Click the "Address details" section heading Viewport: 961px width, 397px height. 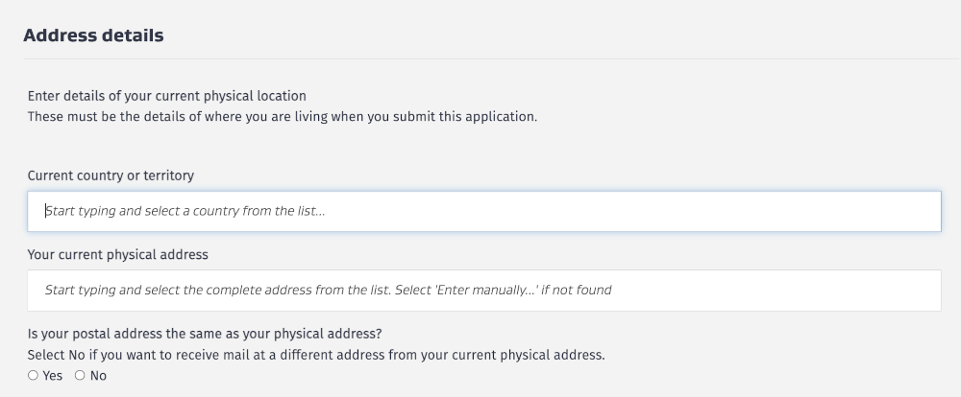coord(93,35)
